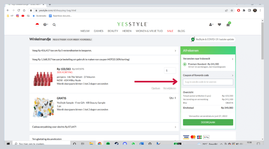Bookmark this page with the star icon
269x149 pixels.
232,10
